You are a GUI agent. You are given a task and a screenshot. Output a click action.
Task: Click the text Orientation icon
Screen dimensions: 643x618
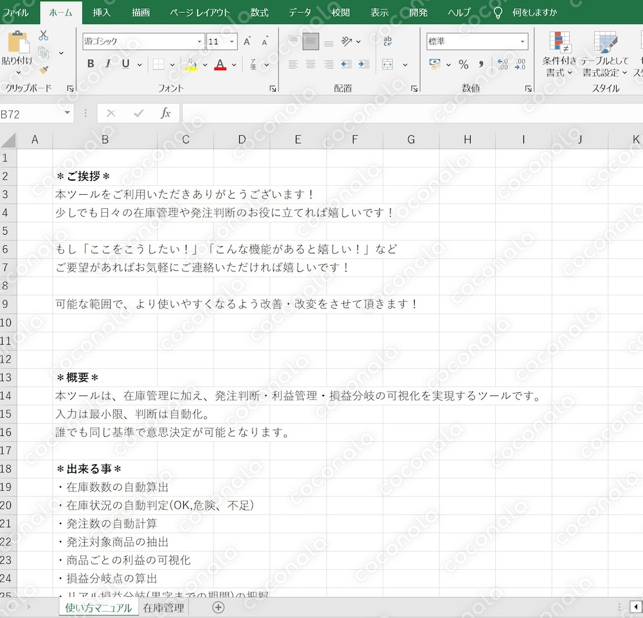[347, 41]
